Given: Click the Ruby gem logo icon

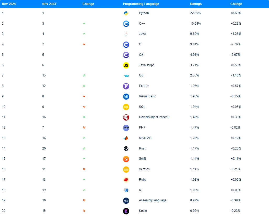Looking at the screenshot, I should 126,180.
